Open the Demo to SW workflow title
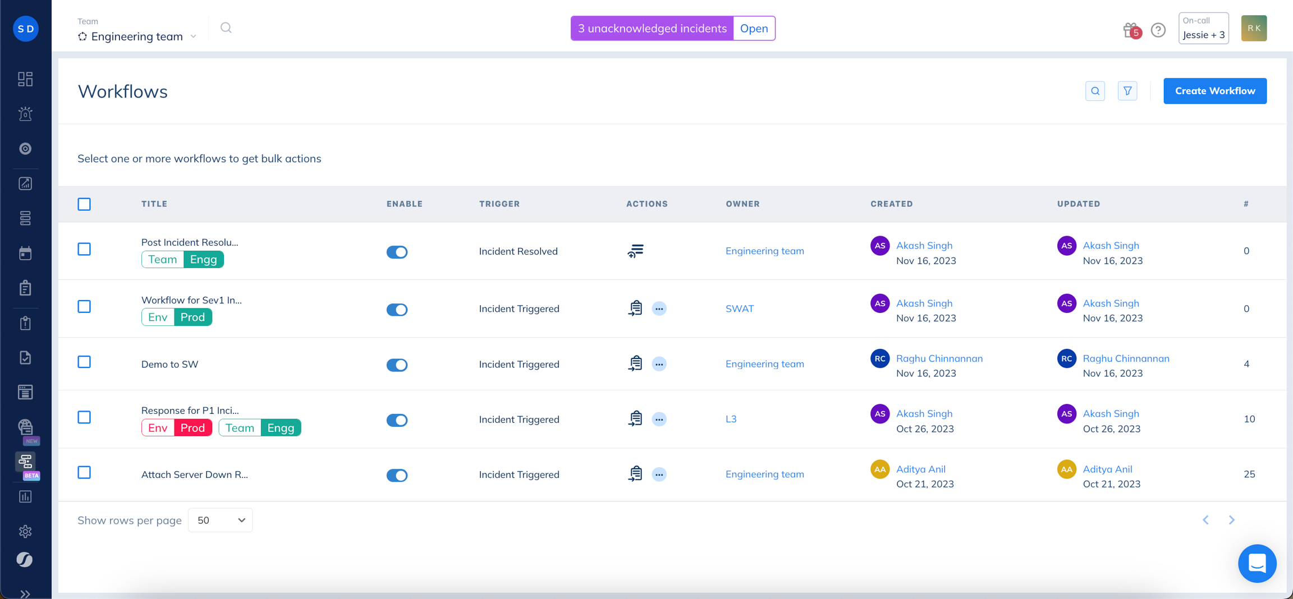Screen dimensions: 1293x599 [169, 364]
